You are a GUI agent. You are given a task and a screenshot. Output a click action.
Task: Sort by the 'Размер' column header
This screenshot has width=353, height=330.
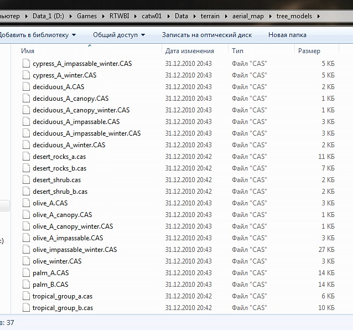pyautogui.click(x=309, y=51)
